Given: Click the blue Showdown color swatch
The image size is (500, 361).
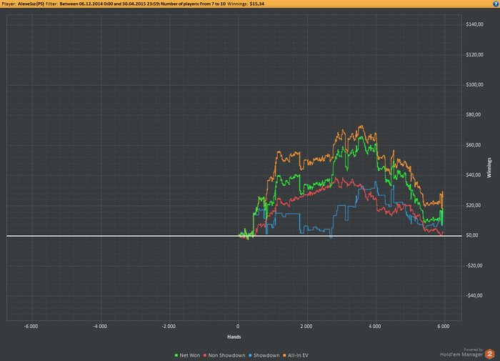Looking at the screenshot, I should point(250,355).
